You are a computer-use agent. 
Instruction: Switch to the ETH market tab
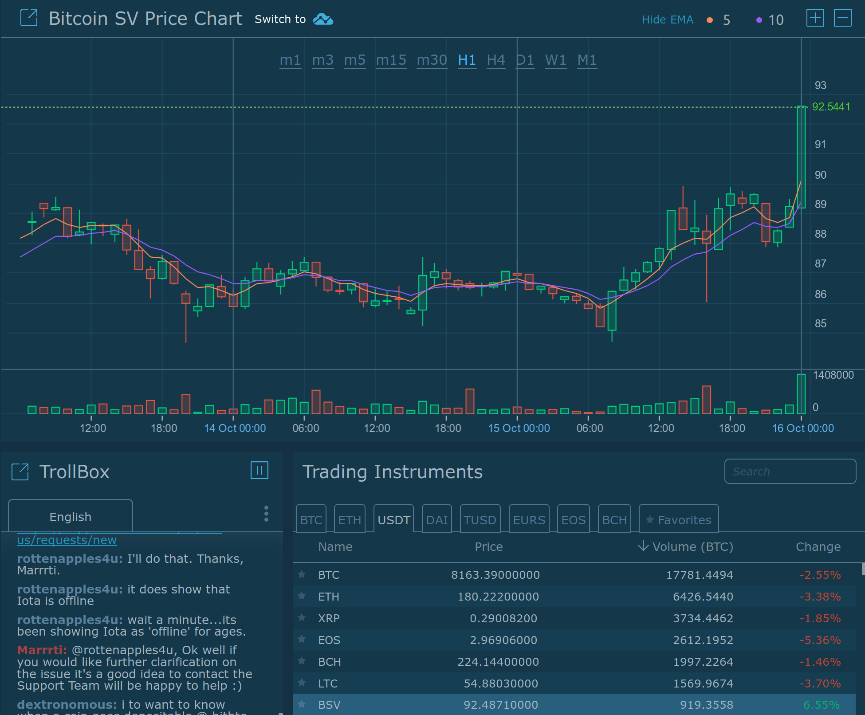[x=350, y=519]
